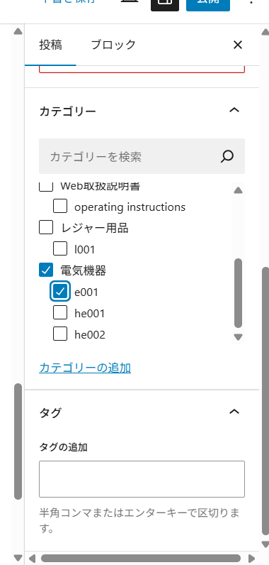Click the blue 公開 publish button
This screenshot has width=269, height=565.
click(208, 4)
